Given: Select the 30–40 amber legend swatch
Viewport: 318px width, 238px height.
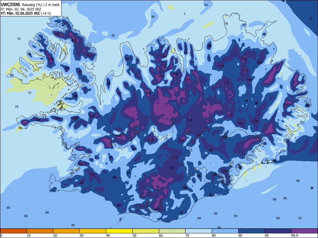Looking at the screenshot, I should click(x=93, y=231).
